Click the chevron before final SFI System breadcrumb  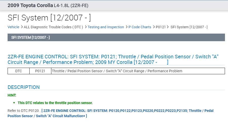(168, 27)
